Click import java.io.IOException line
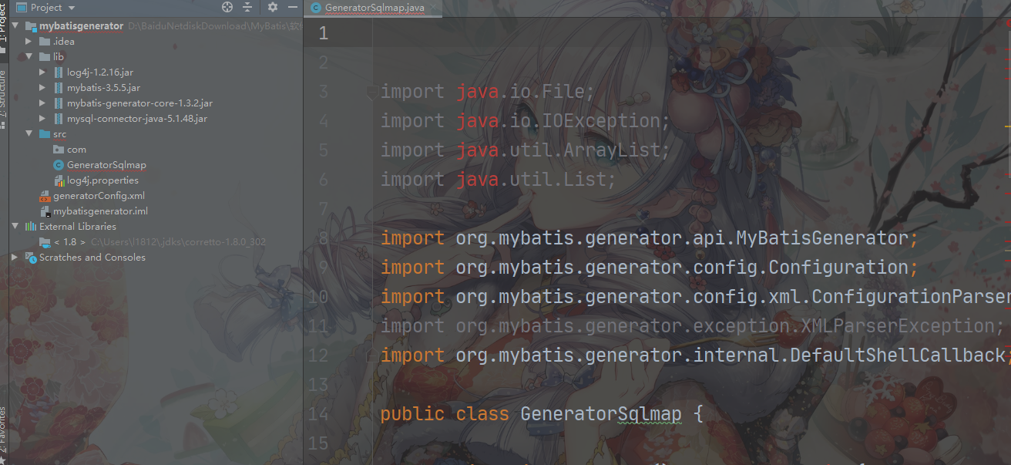 pos(526,121)
